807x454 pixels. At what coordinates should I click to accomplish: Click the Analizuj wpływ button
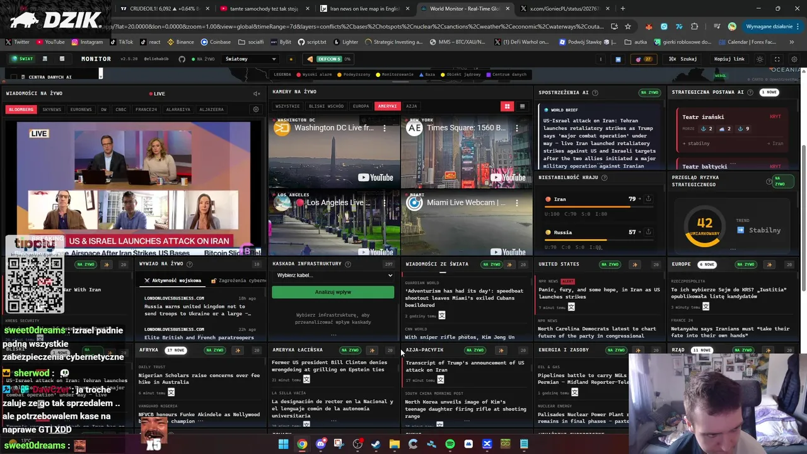click(333, 292)
